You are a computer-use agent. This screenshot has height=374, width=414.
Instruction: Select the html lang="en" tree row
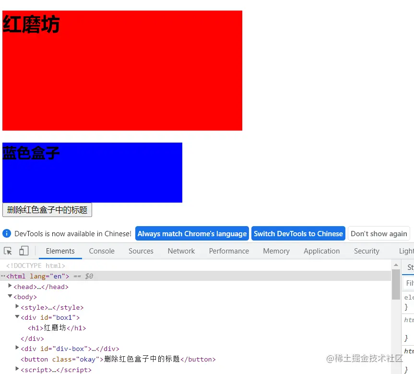coord(195,276)
